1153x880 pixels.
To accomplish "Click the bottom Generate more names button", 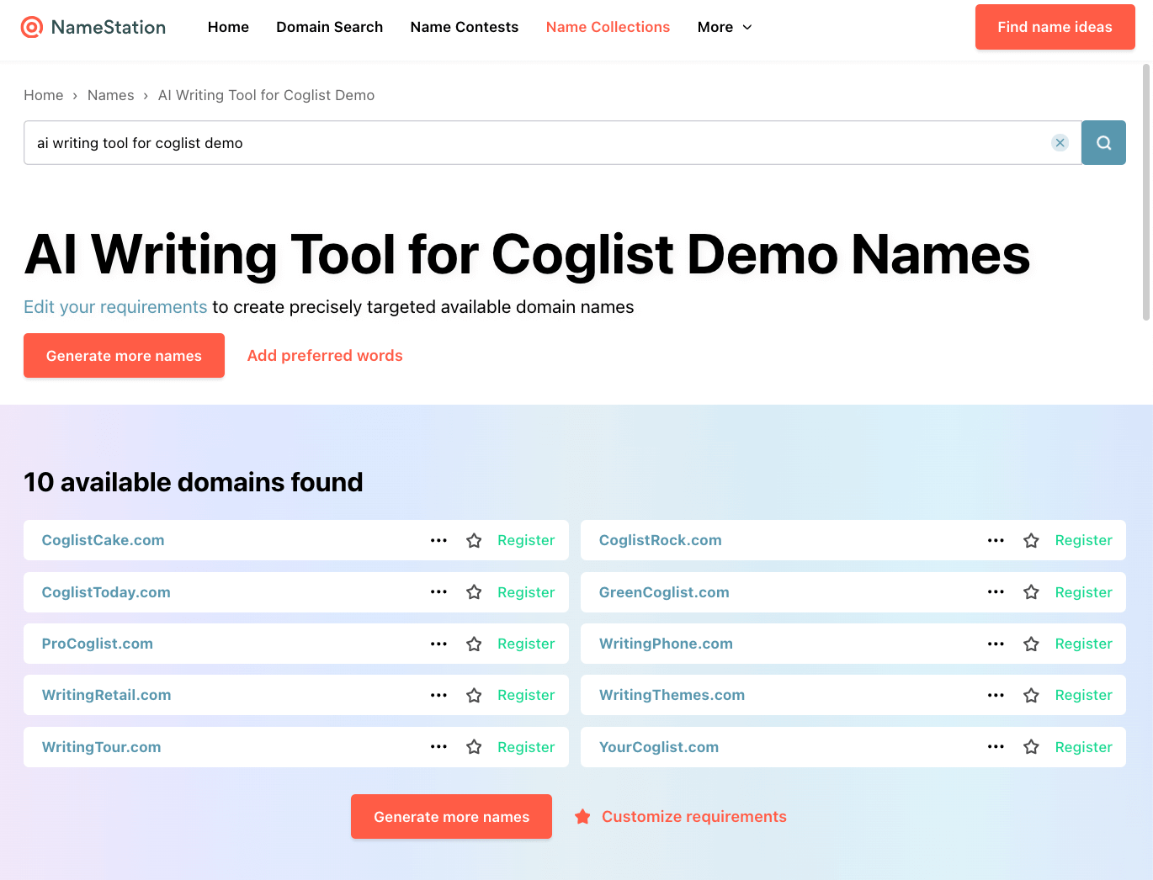I will (x=451, y=817).
